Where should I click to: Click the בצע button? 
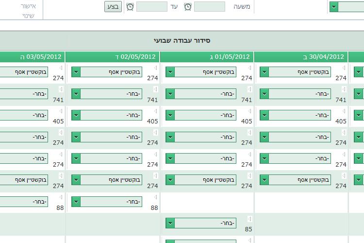tap(113, 6)
